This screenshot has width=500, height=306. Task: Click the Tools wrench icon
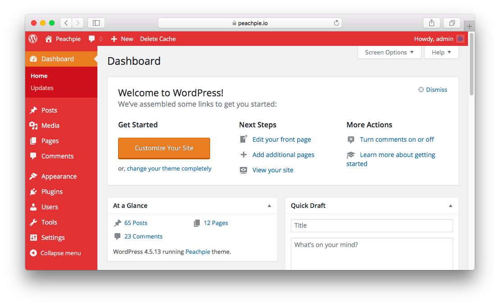tap(33, 222)
